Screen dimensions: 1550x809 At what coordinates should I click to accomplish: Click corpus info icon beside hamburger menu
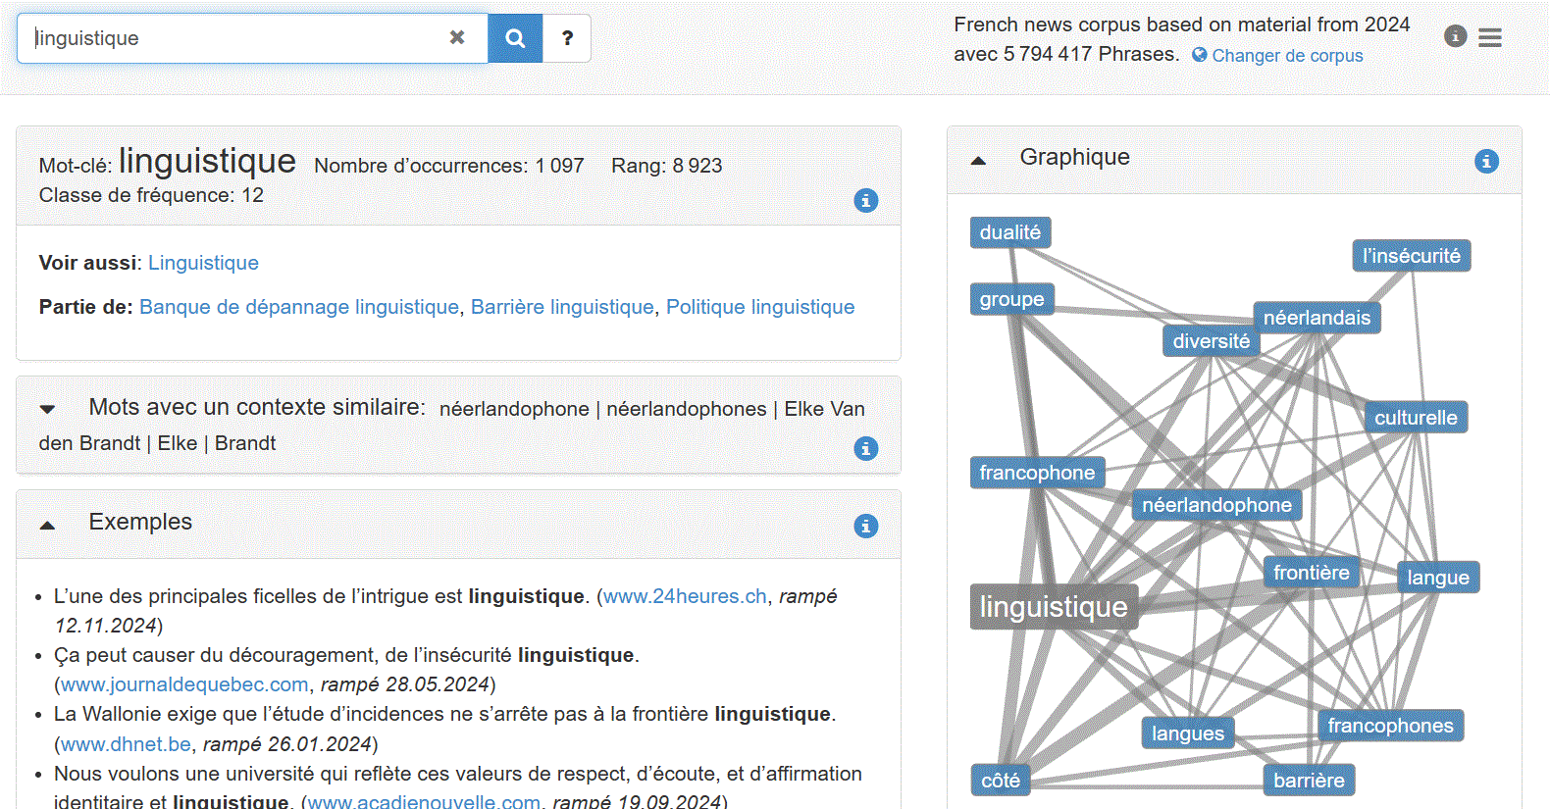tap(1456, 36)
